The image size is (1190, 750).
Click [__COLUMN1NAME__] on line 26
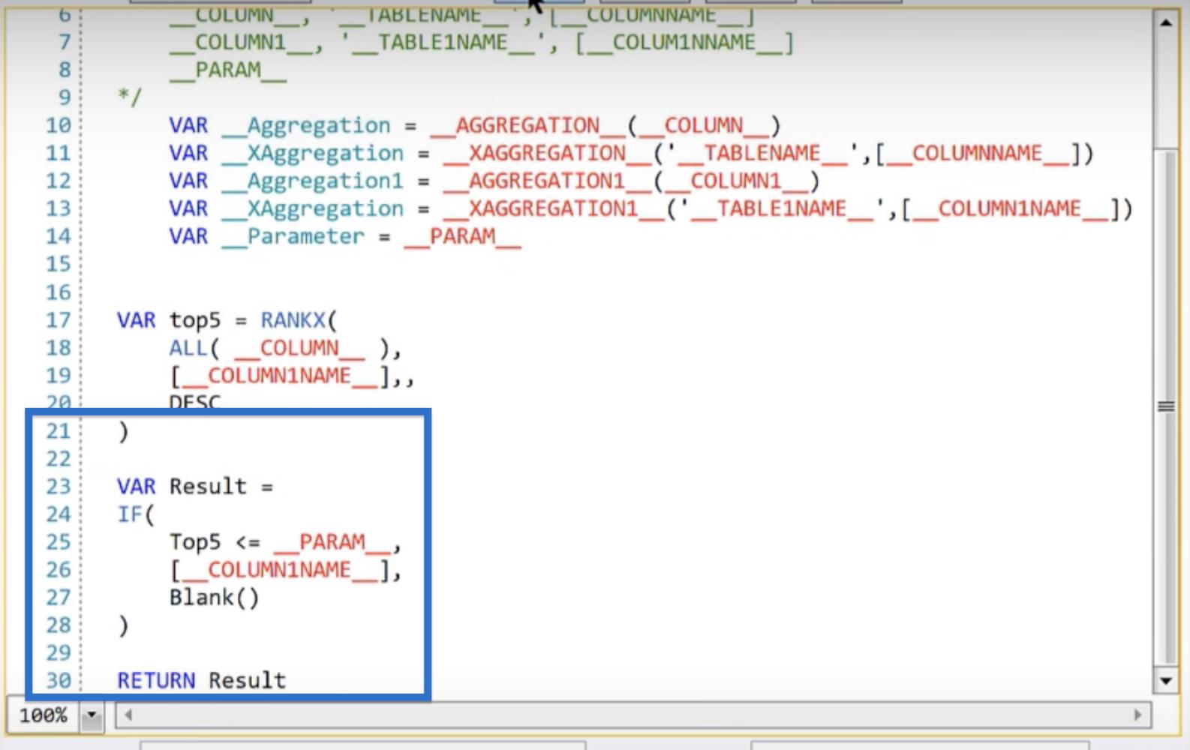coord(280,571)
